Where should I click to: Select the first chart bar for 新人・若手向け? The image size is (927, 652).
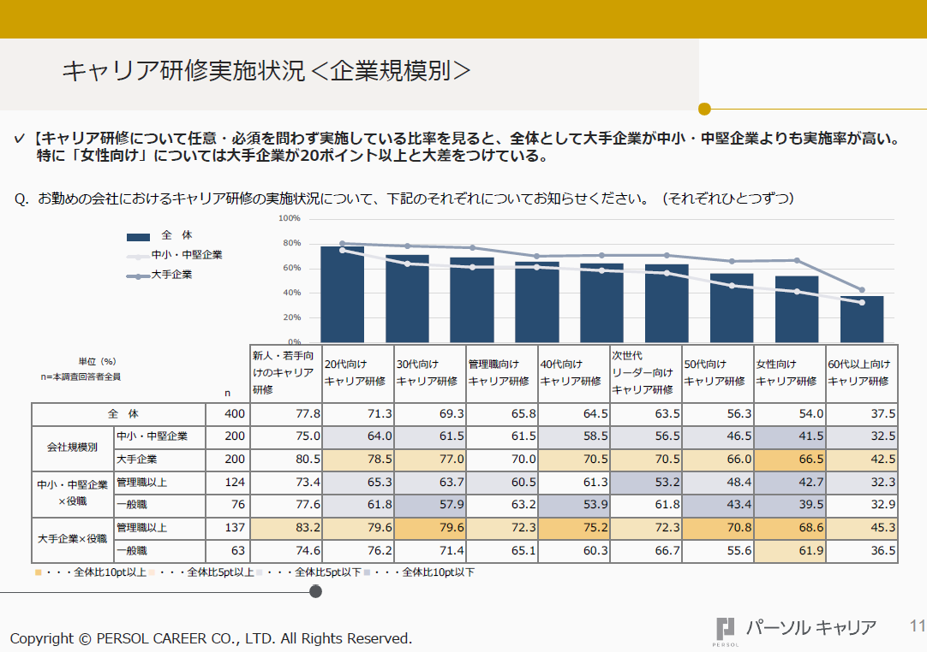pyautogui.click(x=342, y=294)
